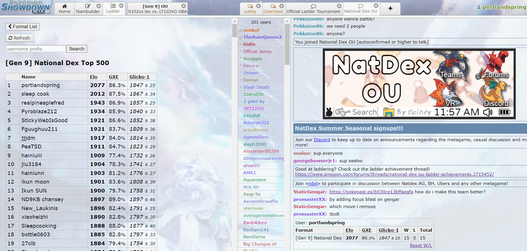Open the [Gen 9] OU battle tab

(x=157, y=9)
